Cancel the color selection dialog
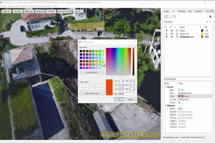The image size is (215, 143). (130, 99)
